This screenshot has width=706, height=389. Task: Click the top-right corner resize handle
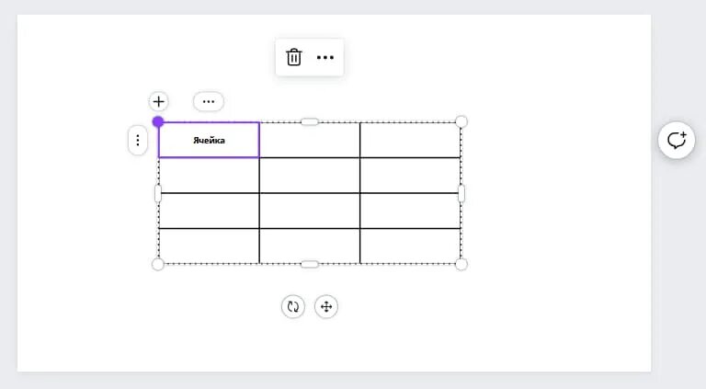click(x=461, y=121)
